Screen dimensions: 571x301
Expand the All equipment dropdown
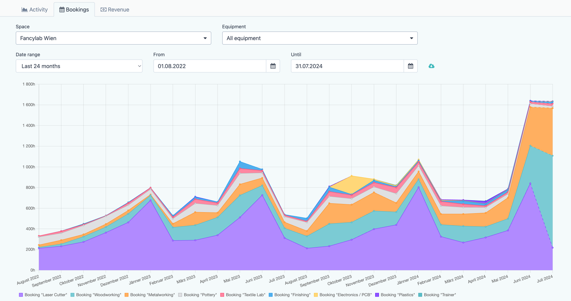[x=320, y=38]
